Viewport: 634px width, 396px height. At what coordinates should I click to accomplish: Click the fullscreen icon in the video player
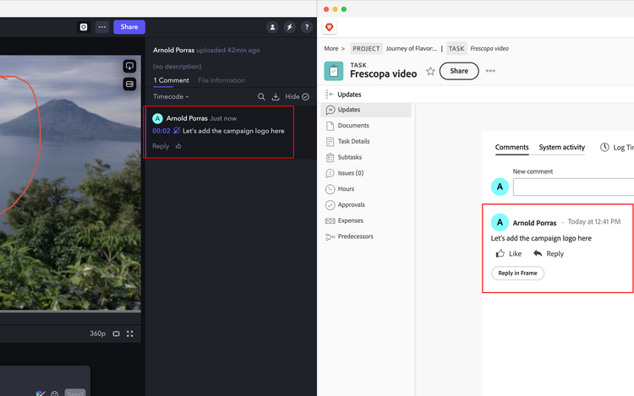(x=130, y=334)
